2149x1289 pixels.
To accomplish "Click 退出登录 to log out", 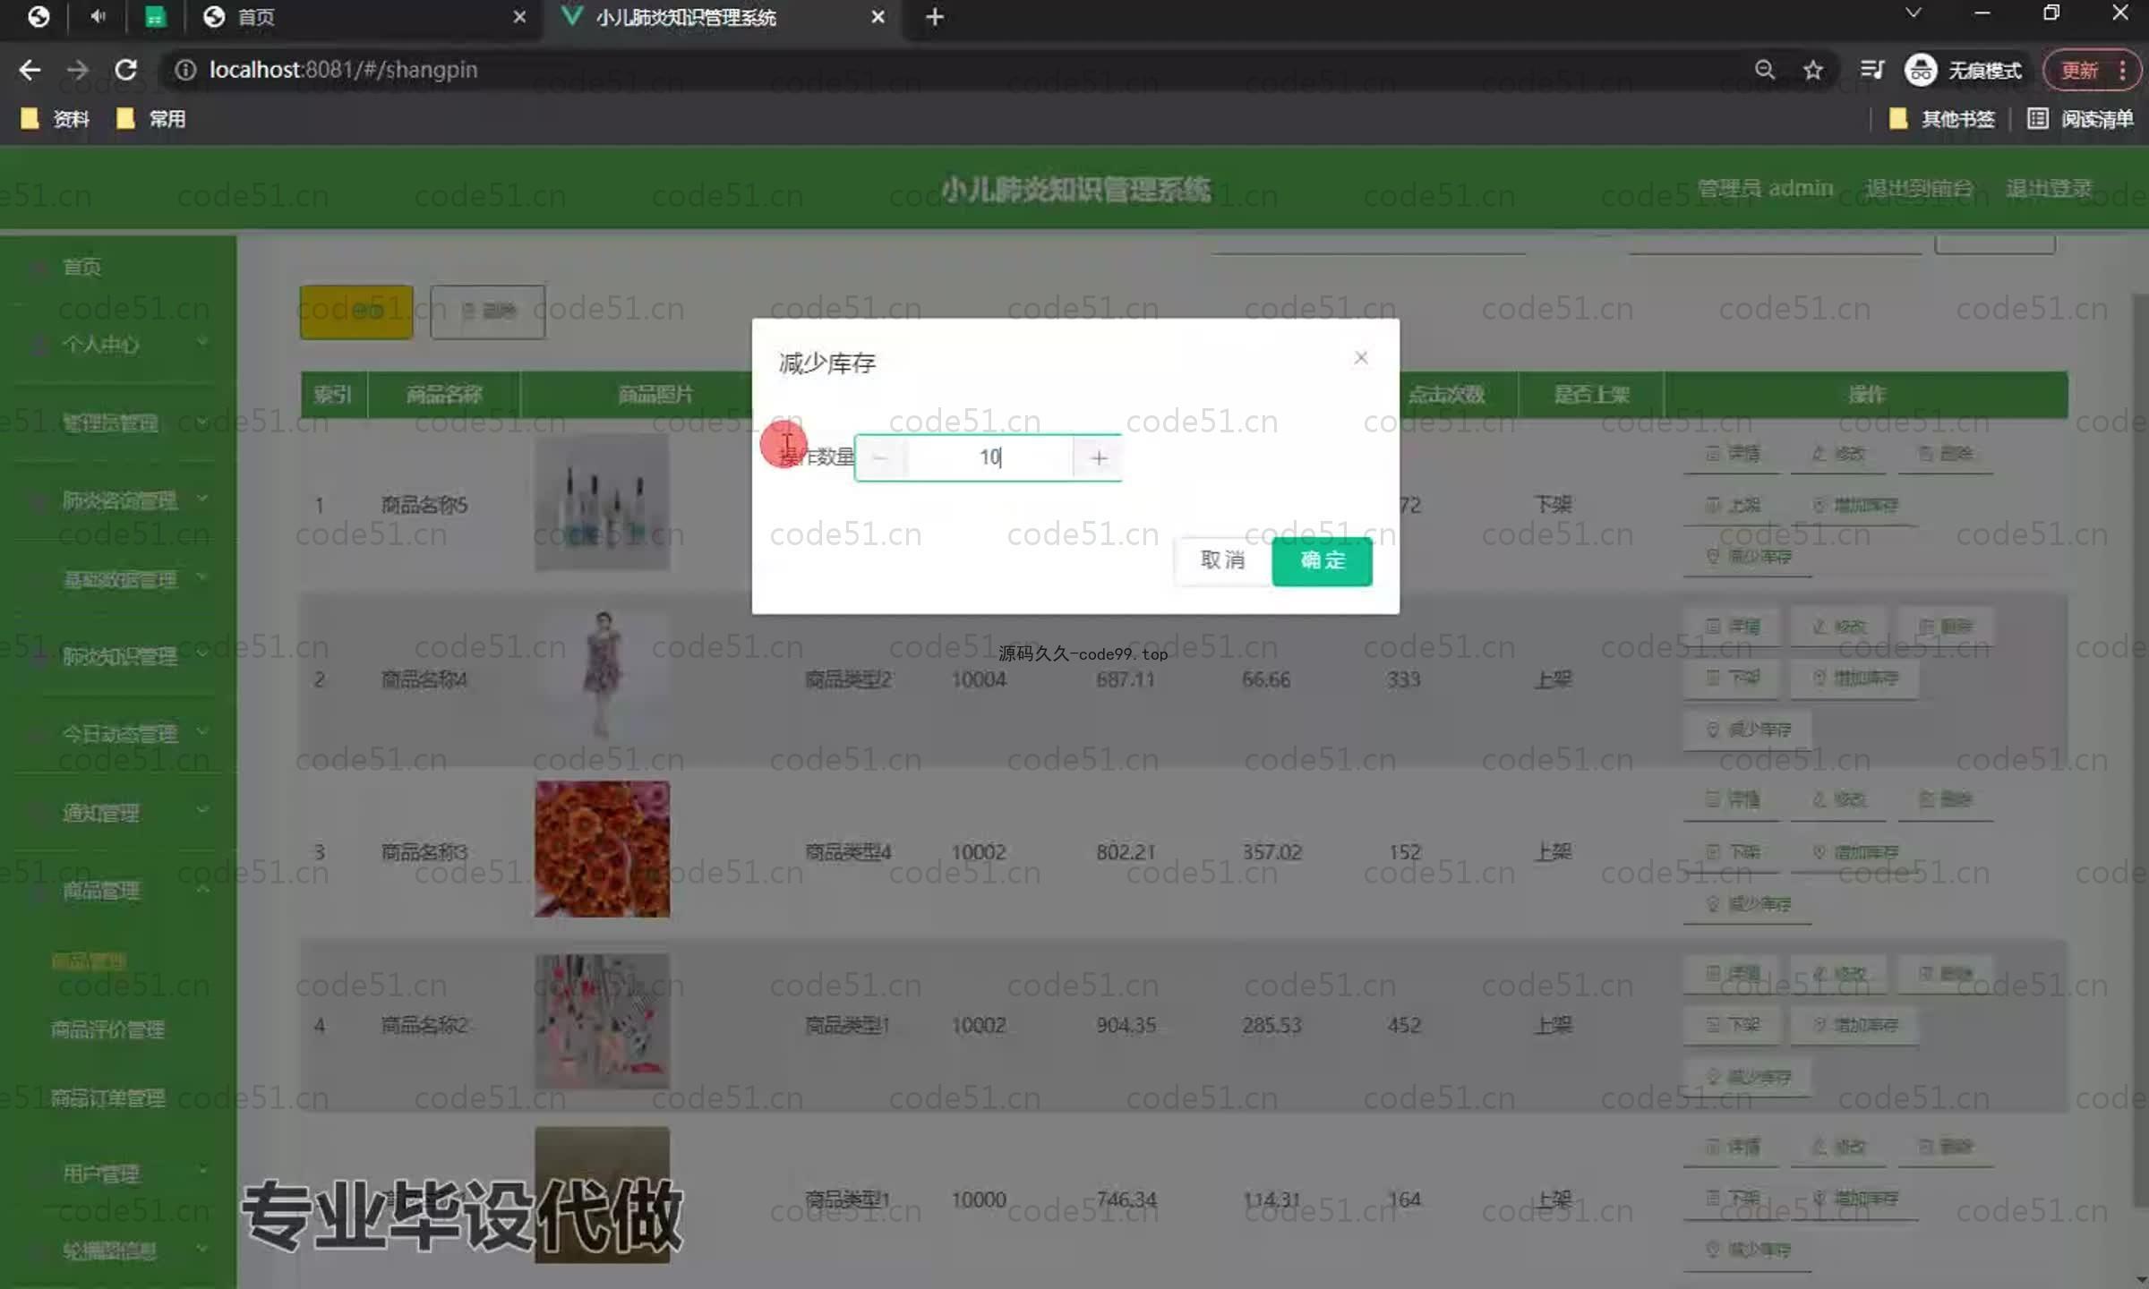I will (x=2049, y=188).
